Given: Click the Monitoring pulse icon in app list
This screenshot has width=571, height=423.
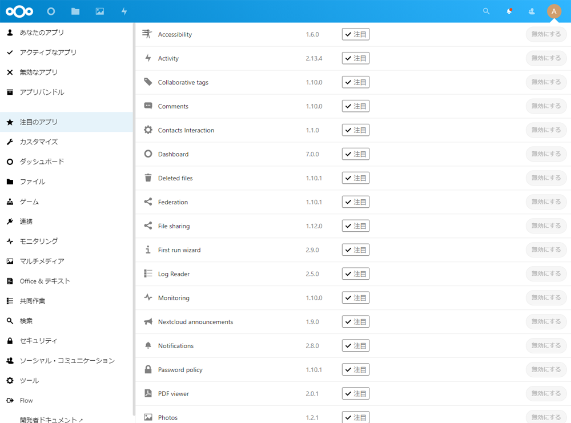Looking at the screenshot, I should pos(148,297).
